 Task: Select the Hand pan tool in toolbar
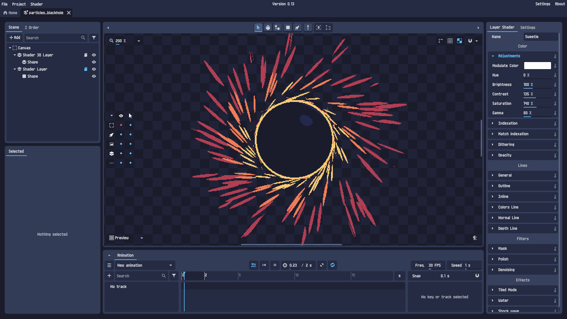point(268,27)
